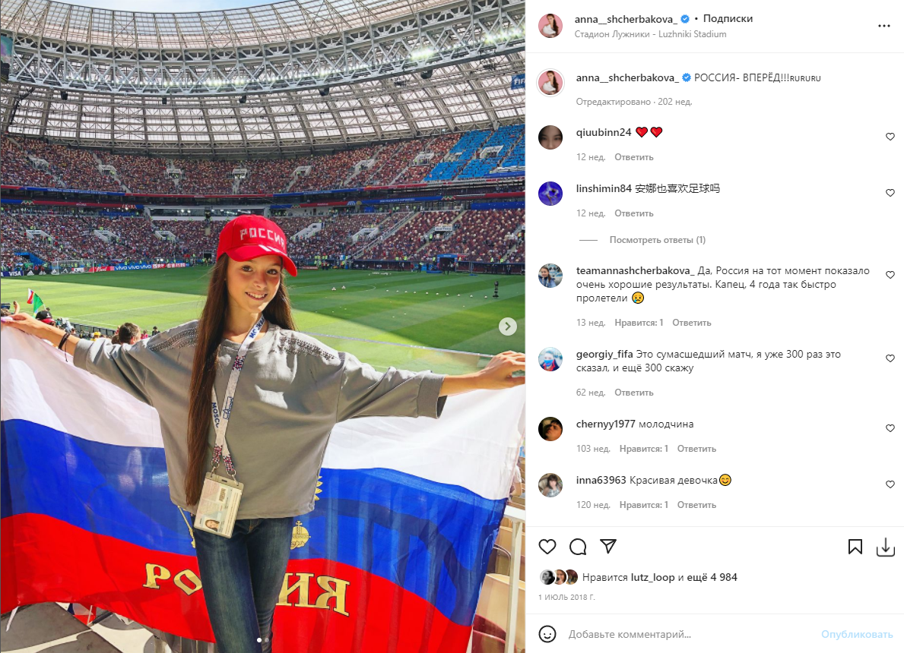Open the three-dot post options menu
This screenshot has height=653, width=904.
point(883,26)
